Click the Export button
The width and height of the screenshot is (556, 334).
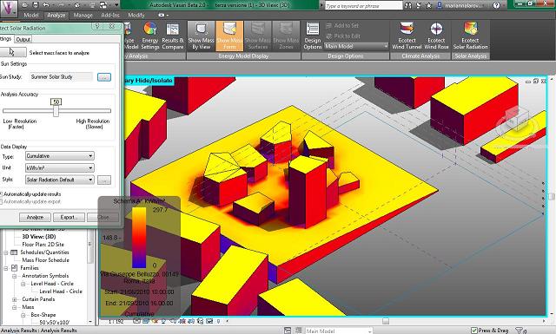pos(69,217)
